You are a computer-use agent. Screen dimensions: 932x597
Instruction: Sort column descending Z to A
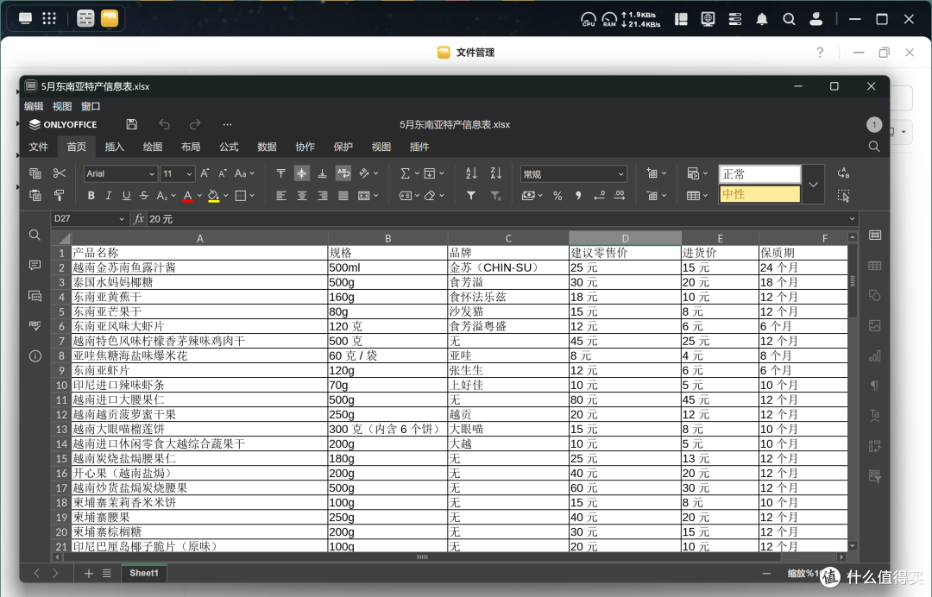click(x=495, y=173)
